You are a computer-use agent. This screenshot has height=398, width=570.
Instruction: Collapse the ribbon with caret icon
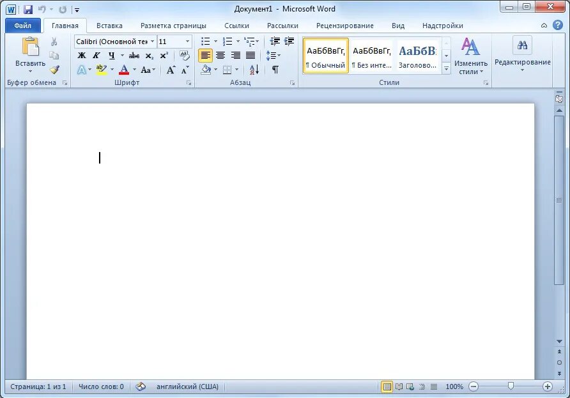[x=544, y=26]
